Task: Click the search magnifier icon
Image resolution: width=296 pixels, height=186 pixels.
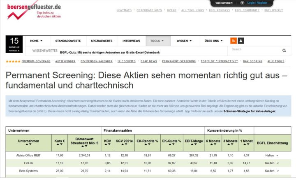Action: (284, 51)
